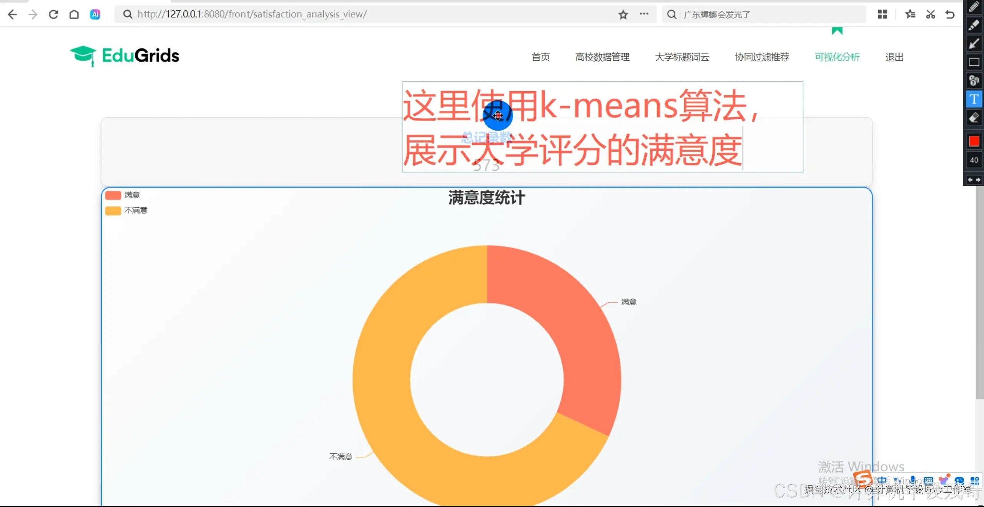Reload the page with the refresh icon

pos(53,15)
